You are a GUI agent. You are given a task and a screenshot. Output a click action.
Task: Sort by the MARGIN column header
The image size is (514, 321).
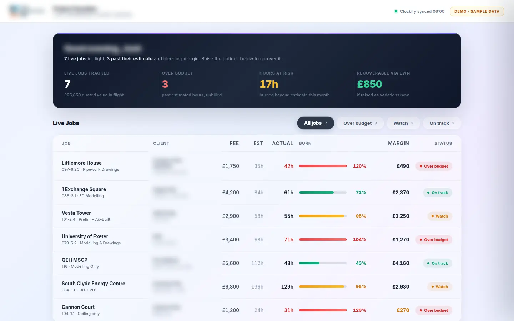click(x=399, y=143)
